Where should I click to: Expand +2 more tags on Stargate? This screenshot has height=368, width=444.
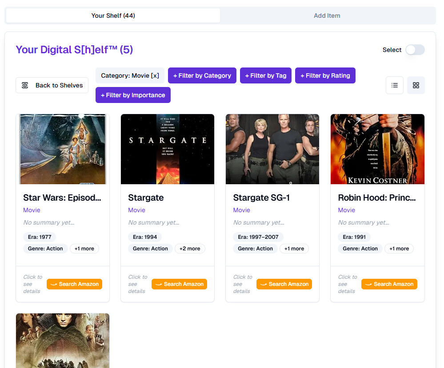190,249
